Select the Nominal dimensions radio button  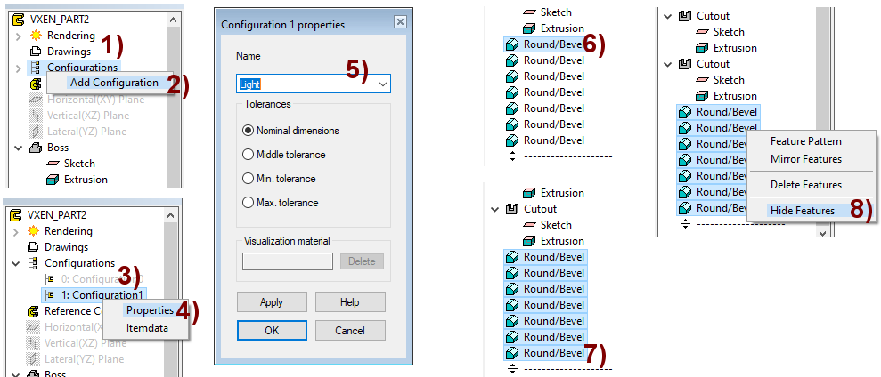(249, 131)
